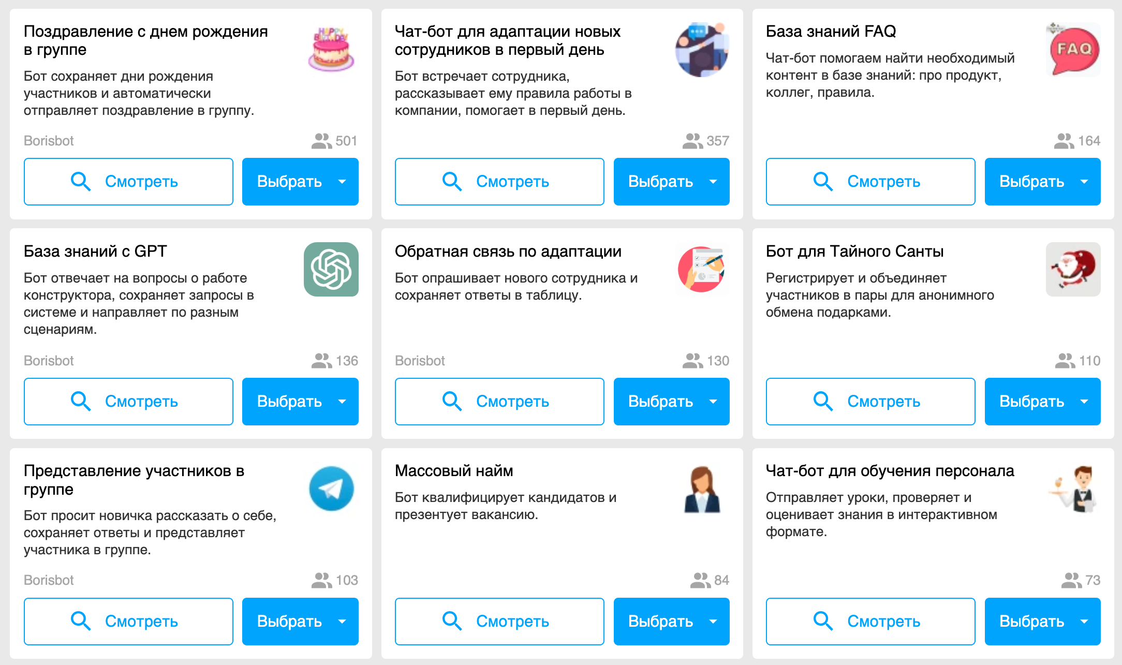Click Borisbot author under birthday greeting bot
This screenshot has width=1122, height=665.
[49, 141]
